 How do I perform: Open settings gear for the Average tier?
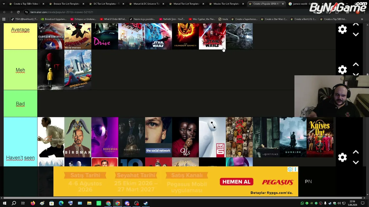(x=342, y=30)
